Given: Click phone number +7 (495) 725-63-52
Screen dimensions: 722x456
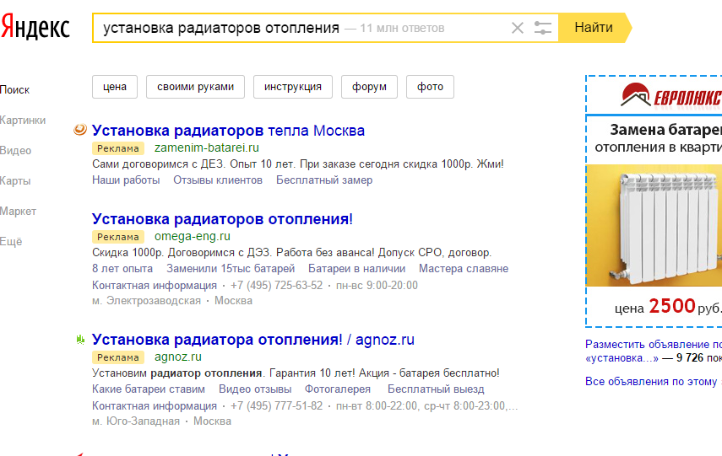Looking at the screenshot, I should pos(277,286).
